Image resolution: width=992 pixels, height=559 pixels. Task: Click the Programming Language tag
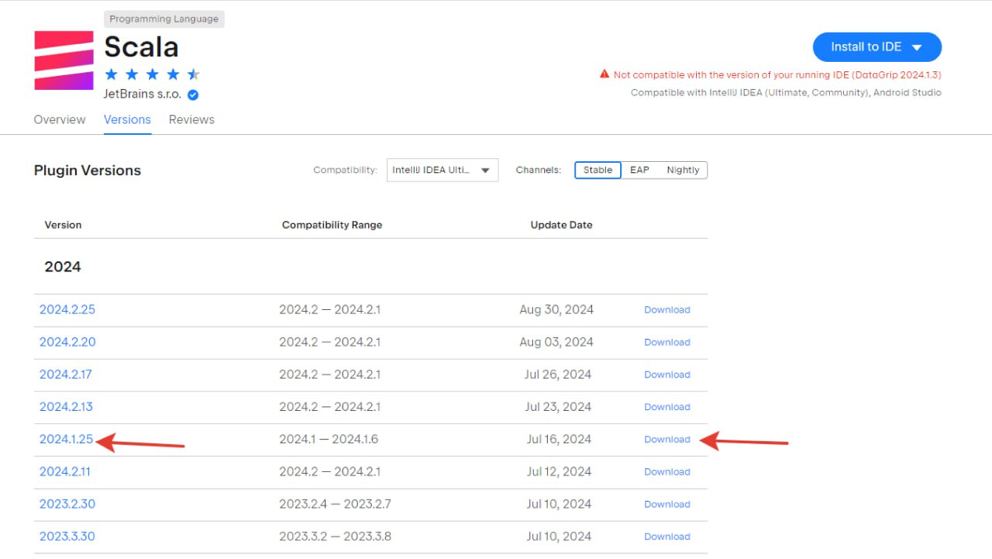tap(164, 19)
